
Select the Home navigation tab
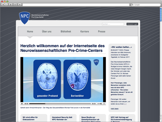click(x=30, y=32)
